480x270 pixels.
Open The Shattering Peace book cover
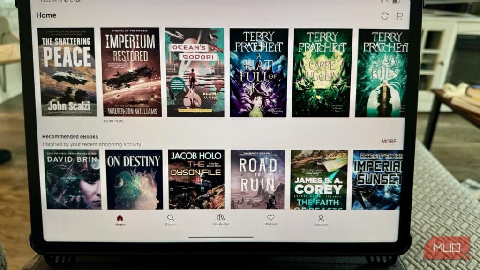click(x=67, y=72)
